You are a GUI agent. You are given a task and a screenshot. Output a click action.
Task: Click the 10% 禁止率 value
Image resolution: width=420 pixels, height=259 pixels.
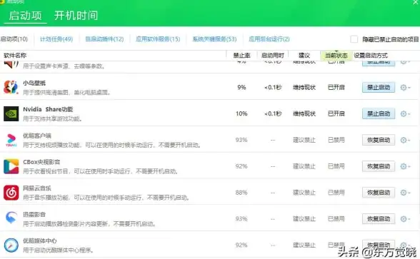[241, 113]
